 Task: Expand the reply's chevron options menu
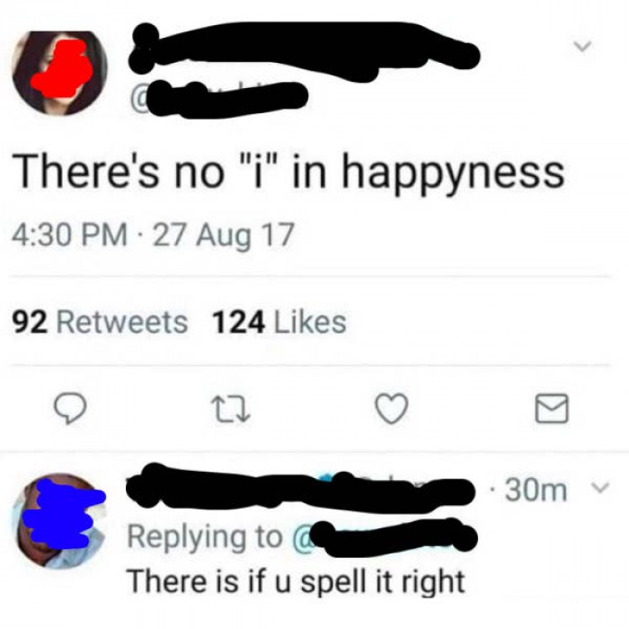tap(601, 488)
